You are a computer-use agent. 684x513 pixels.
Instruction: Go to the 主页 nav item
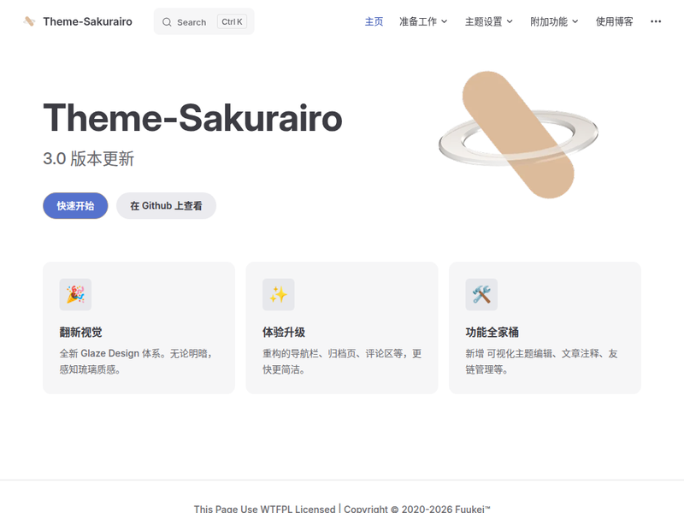[374, 21]
